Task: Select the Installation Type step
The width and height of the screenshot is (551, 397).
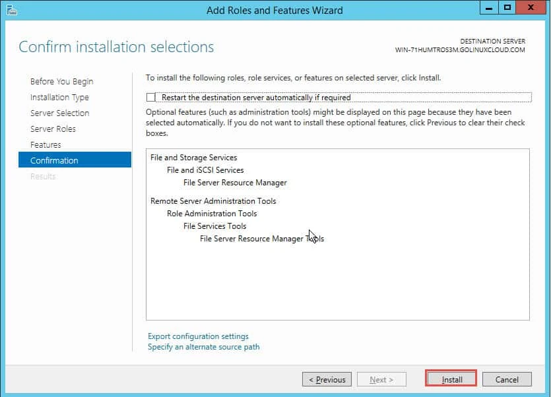Action: tap(61, 97)
